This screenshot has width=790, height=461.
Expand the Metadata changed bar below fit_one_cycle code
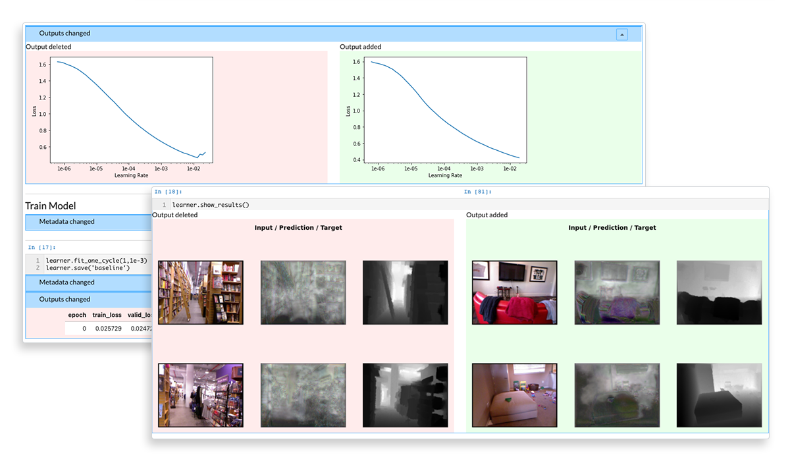66,283
